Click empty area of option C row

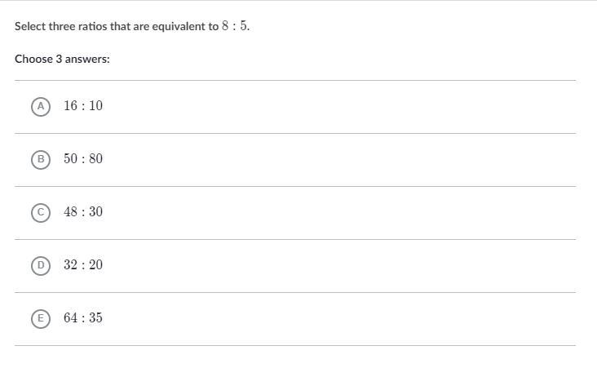click(338, 212)
